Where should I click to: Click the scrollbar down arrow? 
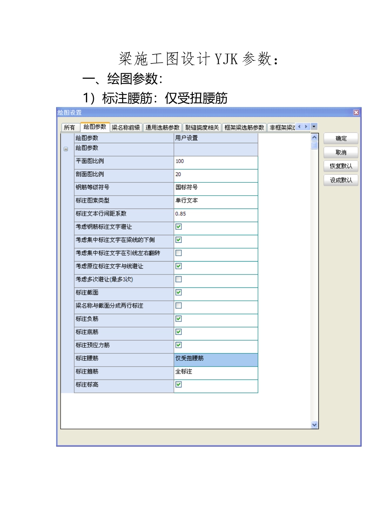point(314,425)
